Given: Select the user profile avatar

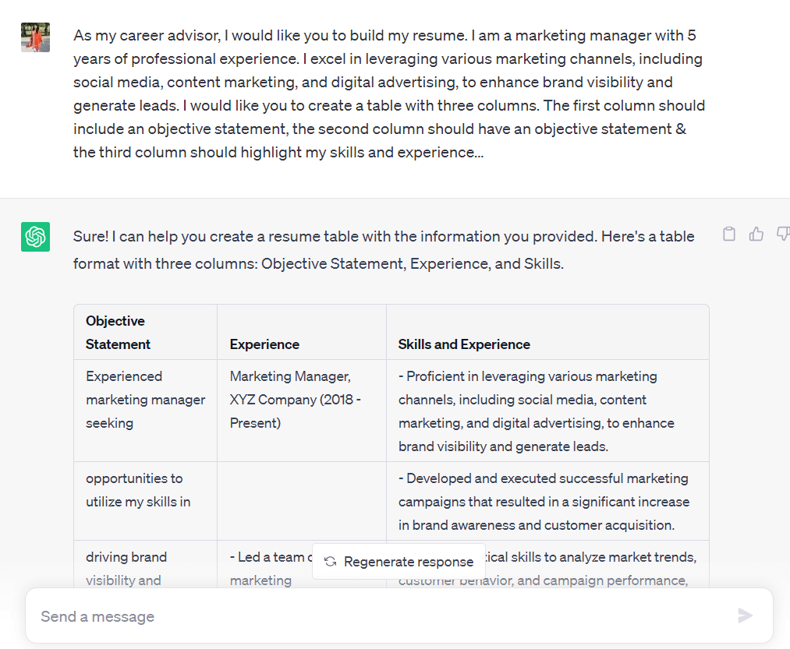Looking at the screenshot, I should coord(34,37).
